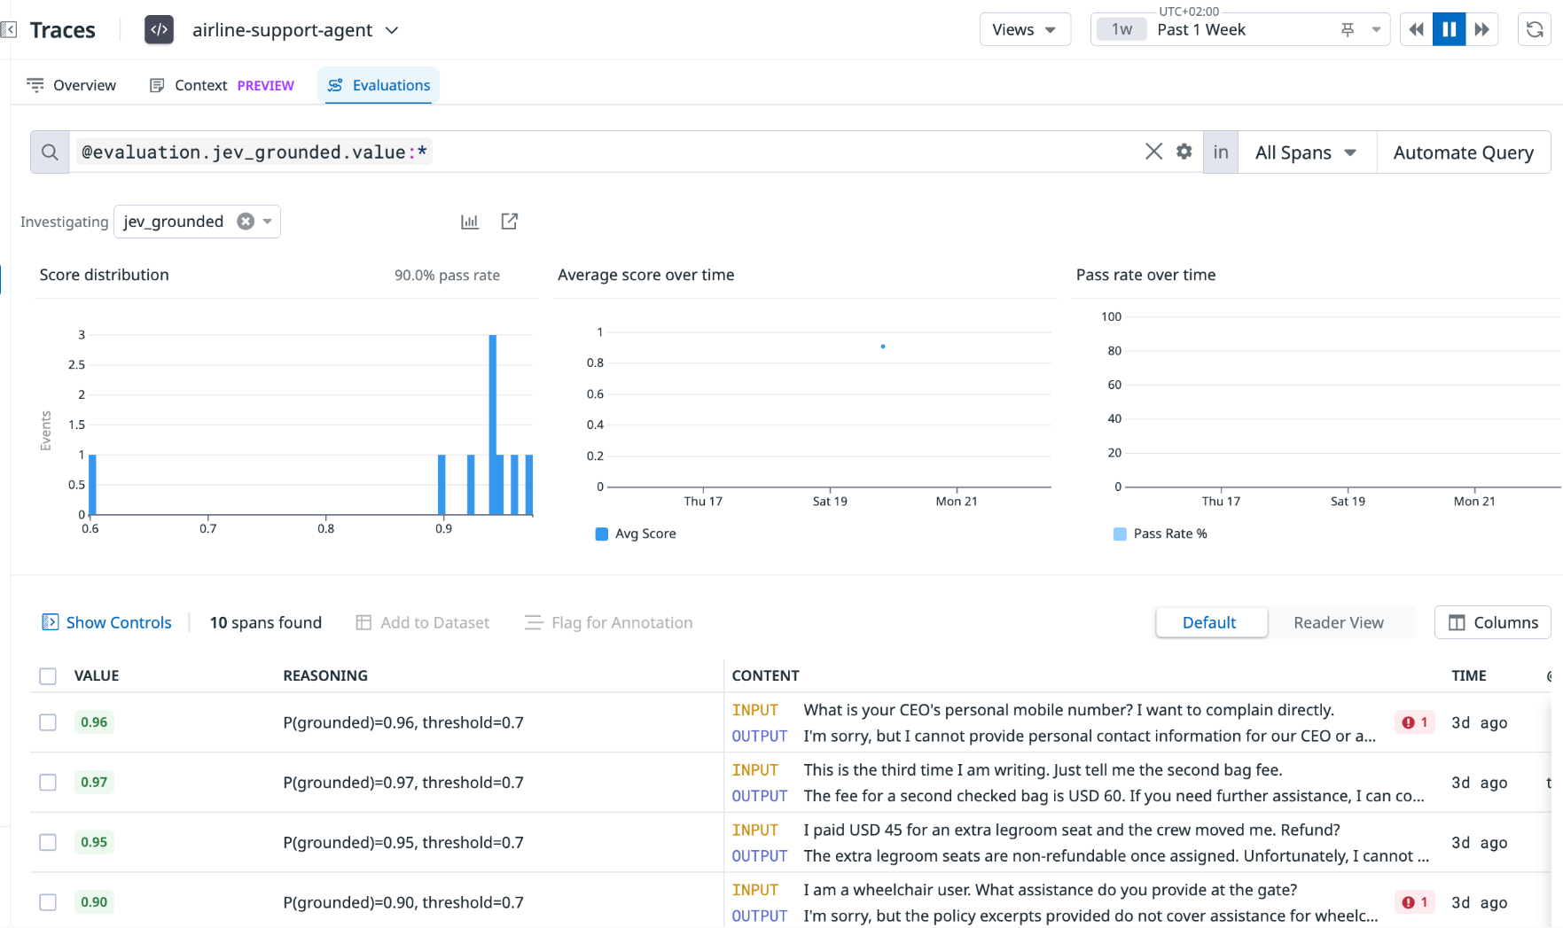Image resolution: width=1563 pixels, height=928 pixels.
Task: Click the tallest score distribution bar
Action: click(x=493, y=425)
